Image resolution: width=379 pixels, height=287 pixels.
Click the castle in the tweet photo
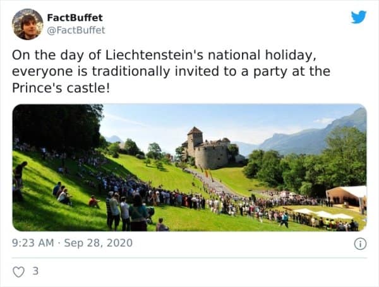tap(209, 151)
